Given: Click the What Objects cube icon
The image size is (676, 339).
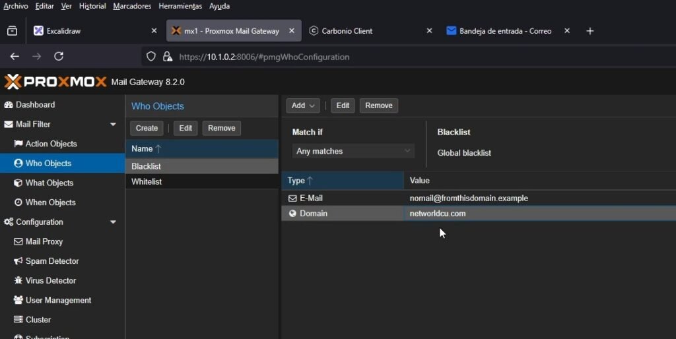Looking at the screenshot, I should (x=18, y=183).
